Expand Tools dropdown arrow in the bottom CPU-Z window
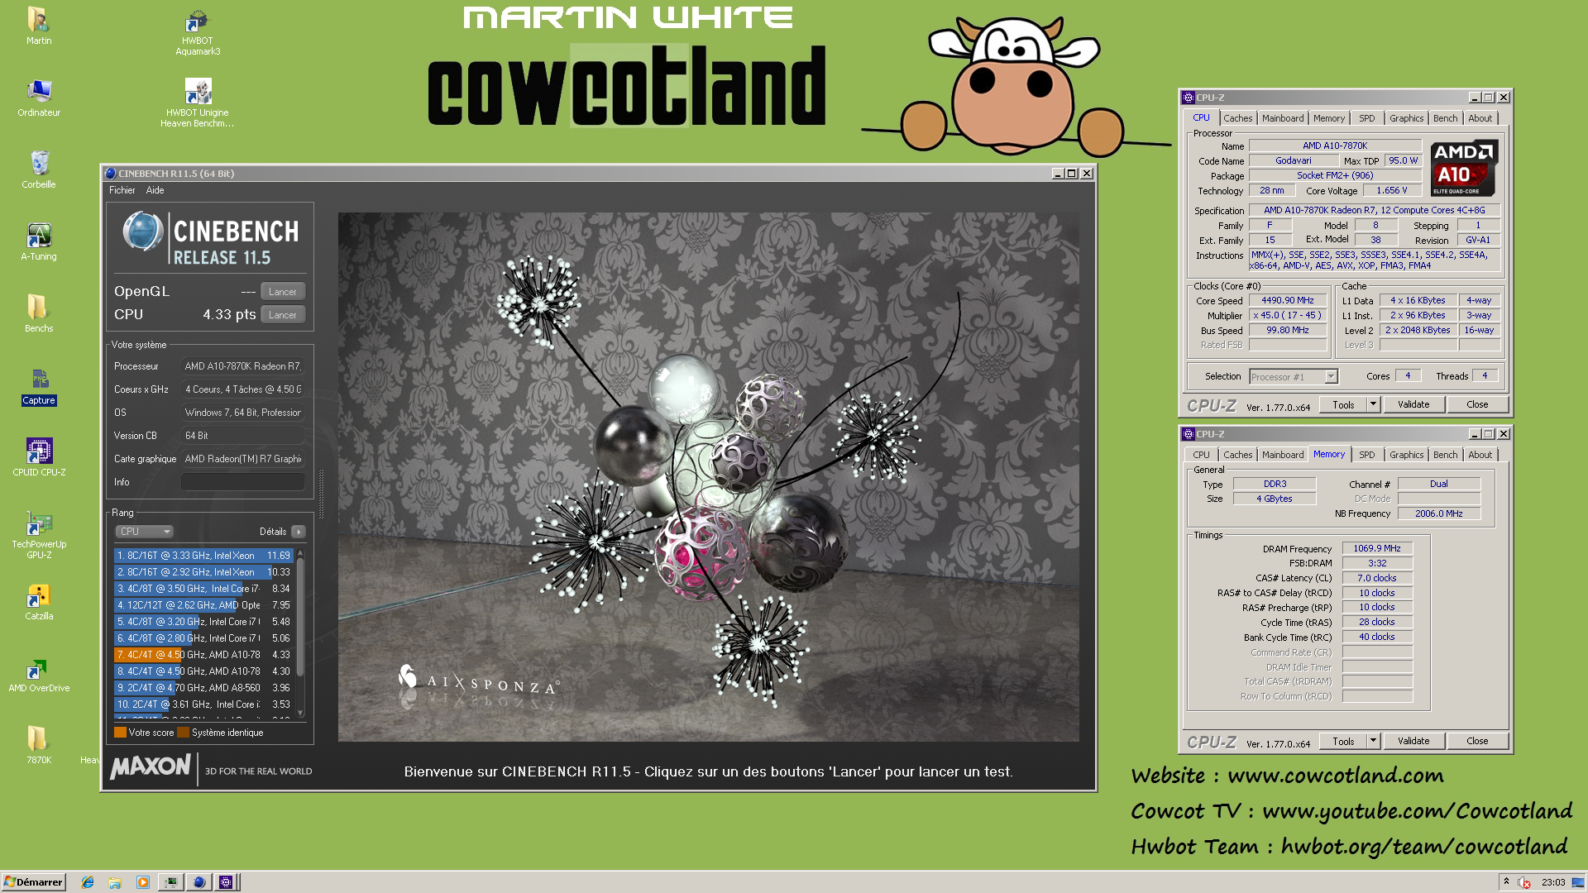1588x893 pixels. [x=1373, y=741]
